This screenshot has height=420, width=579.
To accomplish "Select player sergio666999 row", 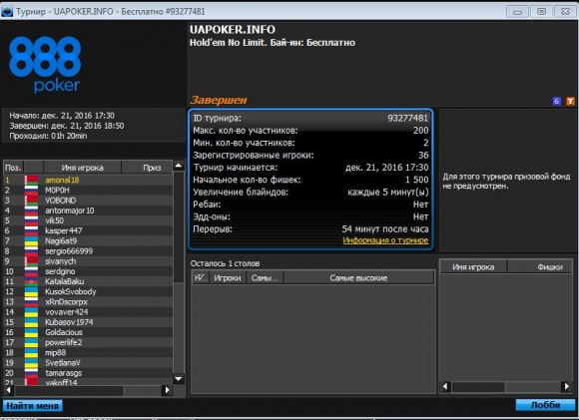I will pyautogui.click(x=88, y=251).
